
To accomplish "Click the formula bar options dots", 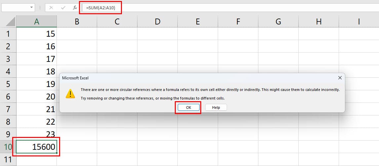I will coord(40,8).
